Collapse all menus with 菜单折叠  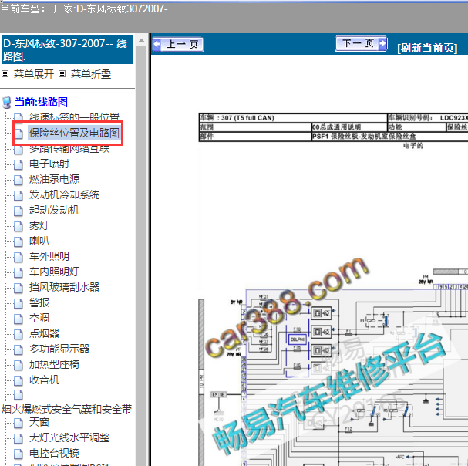(91, 74)
